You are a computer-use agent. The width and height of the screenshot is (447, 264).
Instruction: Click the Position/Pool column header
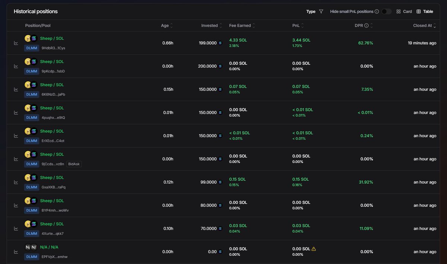click(38, 26)
